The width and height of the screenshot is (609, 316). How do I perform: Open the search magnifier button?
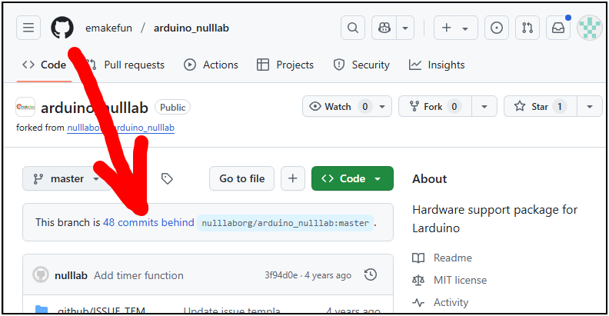click(353, 28)
